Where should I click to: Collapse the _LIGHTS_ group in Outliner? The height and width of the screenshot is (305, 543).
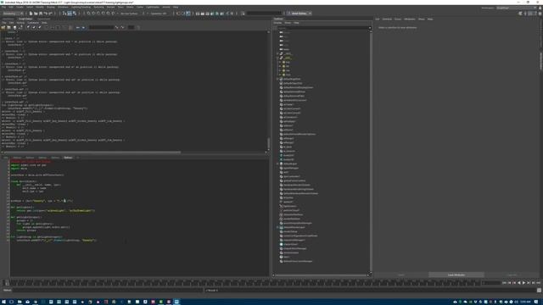coord(277,58)
